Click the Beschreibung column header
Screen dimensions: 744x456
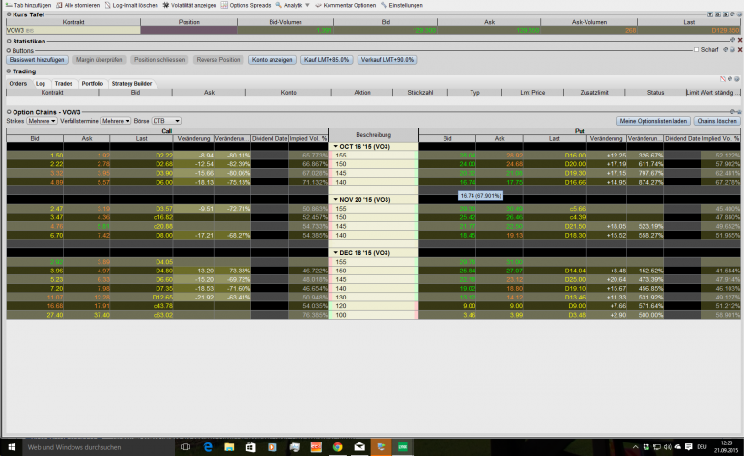(373, 134)
